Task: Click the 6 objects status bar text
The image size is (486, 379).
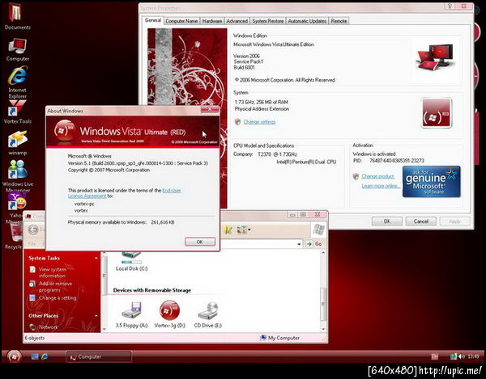Action: [35, 338]
